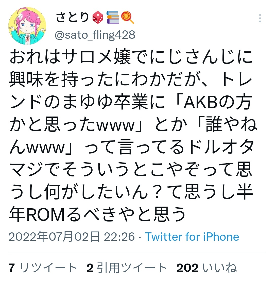Click the Twitter for iPhone source link

192,237
